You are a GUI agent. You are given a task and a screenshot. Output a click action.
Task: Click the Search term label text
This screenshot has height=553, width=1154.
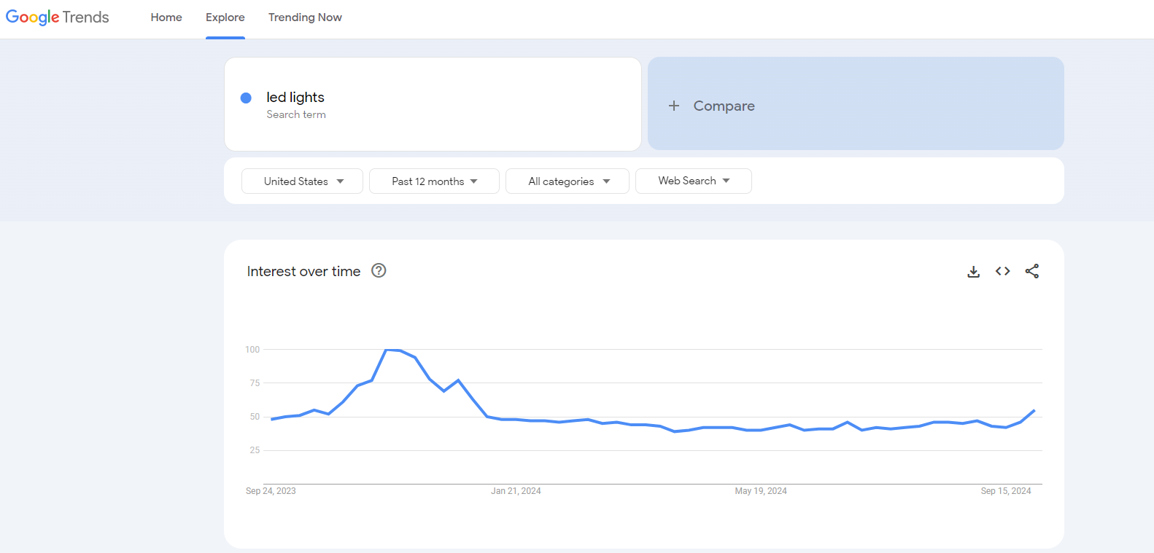[296, 114]
